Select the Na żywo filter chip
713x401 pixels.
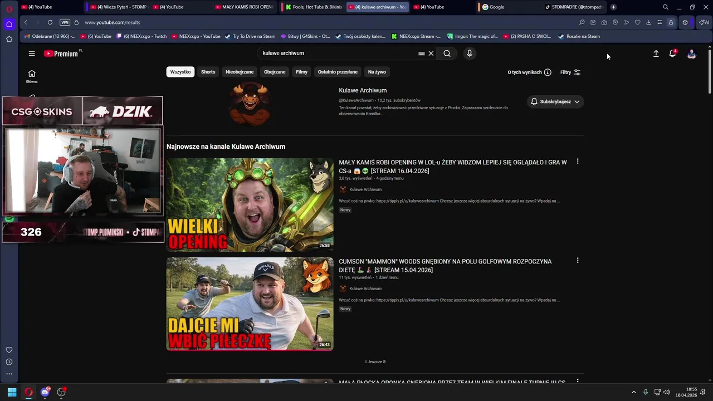(x=377, y=72)
